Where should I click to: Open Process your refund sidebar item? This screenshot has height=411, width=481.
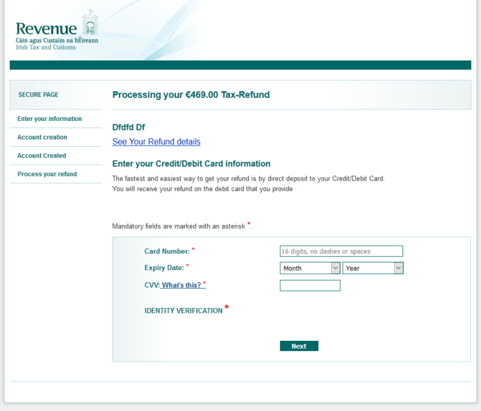(47, 174)
